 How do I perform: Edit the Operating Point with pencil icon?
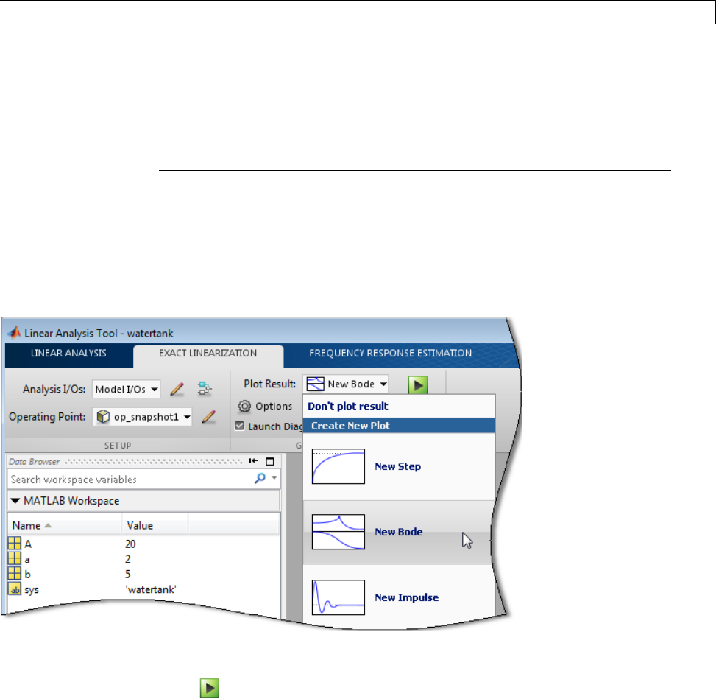(x=209, y=416)
